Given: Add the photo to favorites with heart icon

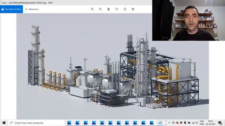Looking at the screenshot, I should tap(117, 9).
